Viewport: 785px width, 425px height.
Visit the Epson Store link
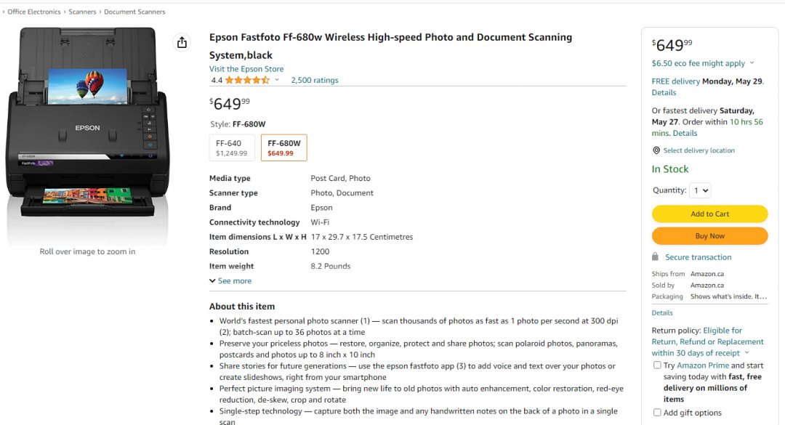point(246,69)
